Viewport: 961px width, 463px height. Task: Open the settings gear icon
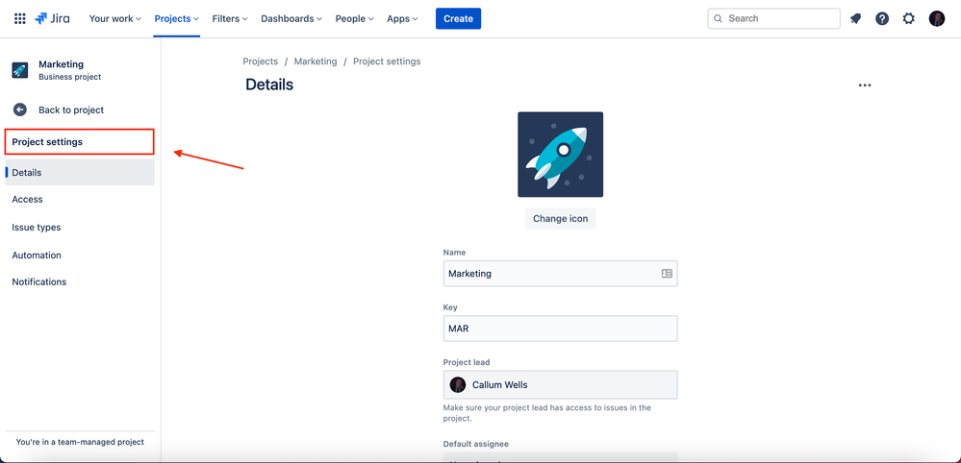909,18
